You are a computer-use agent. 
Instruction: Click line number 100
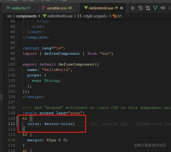coord(12,64)
